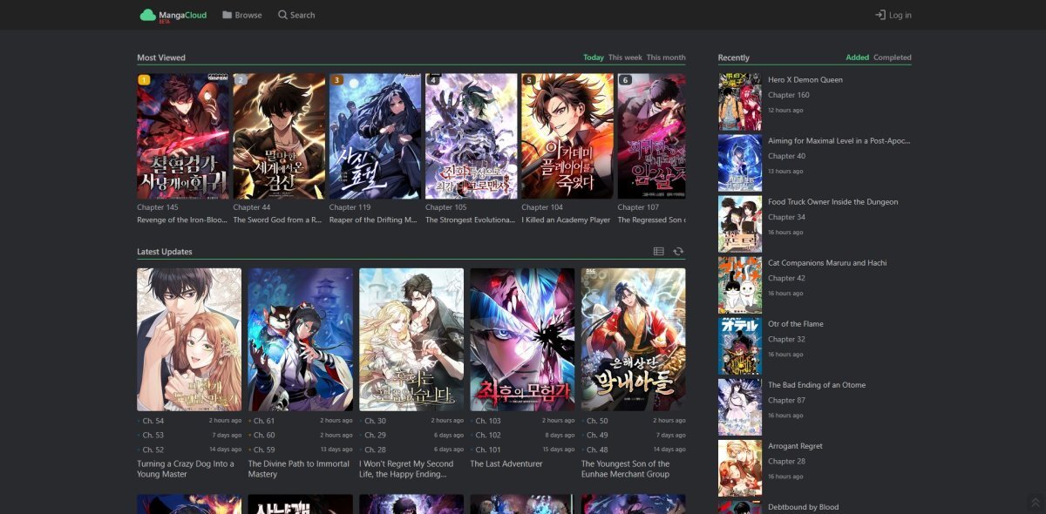Click the scroll-to-top double chevron icon
The image size is (1046, 514).
point(1035,503)
